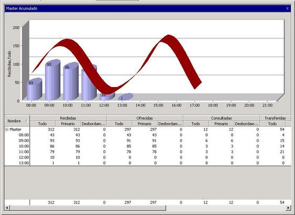295x215 pixels.
Task: Click the 21:00 x-axis label
Action: click(x=267, y=105)
